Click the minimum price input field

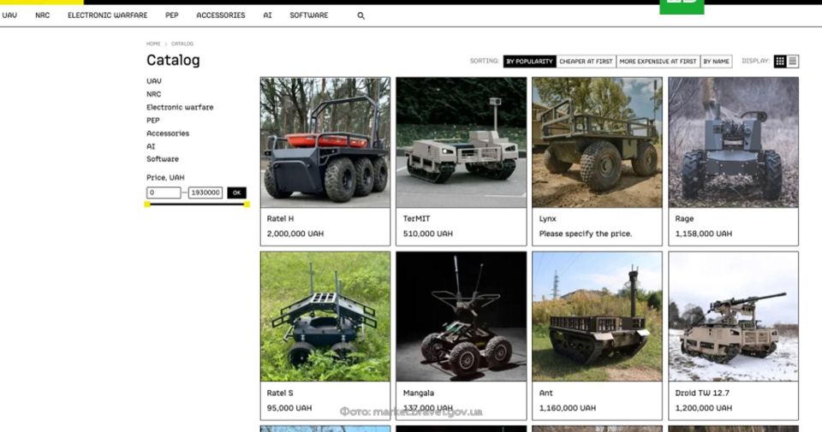164,193
